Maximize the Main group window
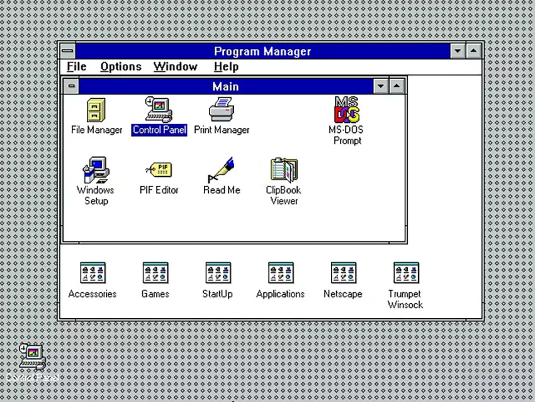Viewport: 535px width, 402px height. click(397, 86)
